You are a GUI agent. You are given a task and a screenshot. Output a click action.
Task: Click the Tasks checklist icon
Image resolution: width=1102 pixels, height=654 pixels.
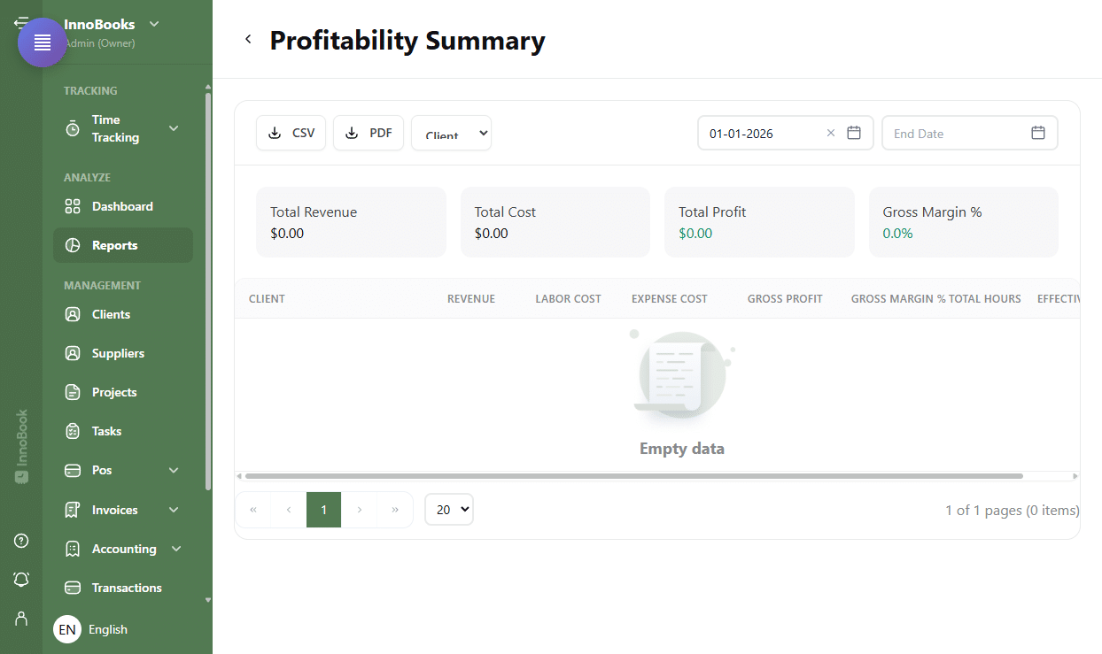(x=73, y=431)
